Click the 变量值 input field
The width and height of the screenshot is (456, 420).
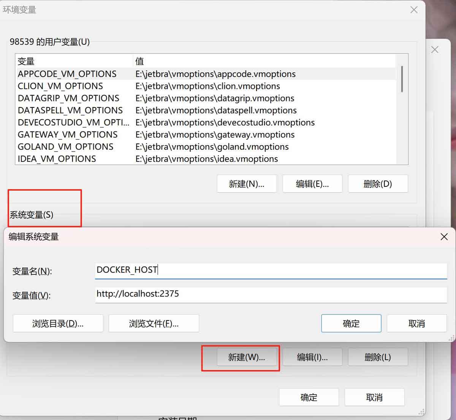click(x=271, y=294)
